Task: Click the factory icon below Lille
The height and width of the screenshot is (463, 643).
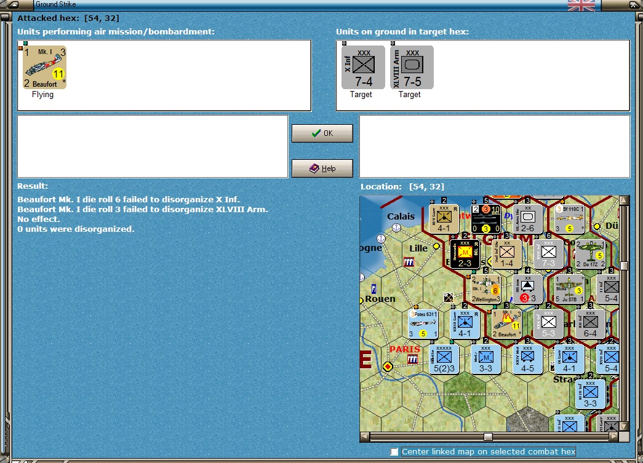Action: click(409, 262)
